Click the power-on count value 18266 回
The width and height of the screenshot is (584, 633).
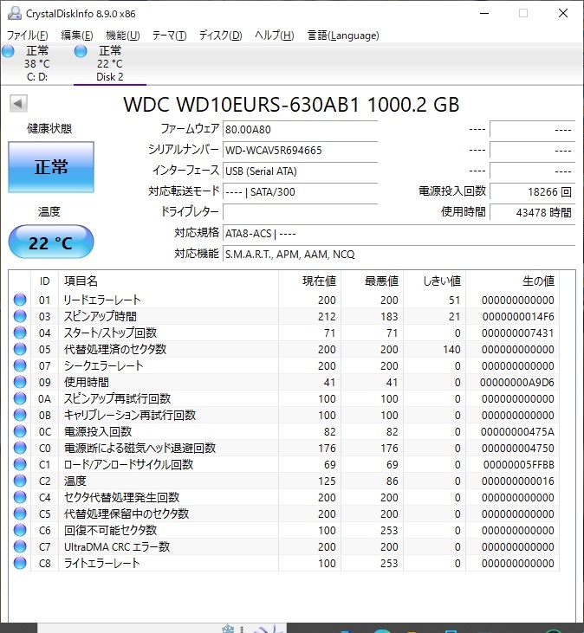(532, 191)
